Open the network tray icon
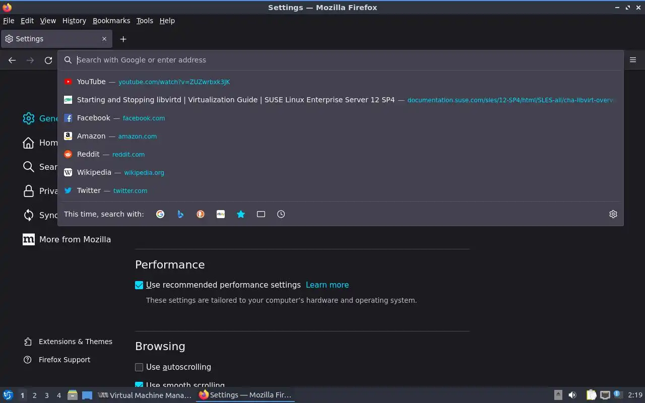The height and width of the screenshot is (403, 645). 605,395
